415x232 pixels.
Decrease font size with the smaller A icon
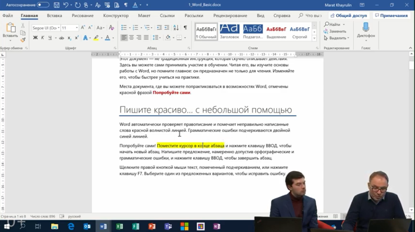90,28
